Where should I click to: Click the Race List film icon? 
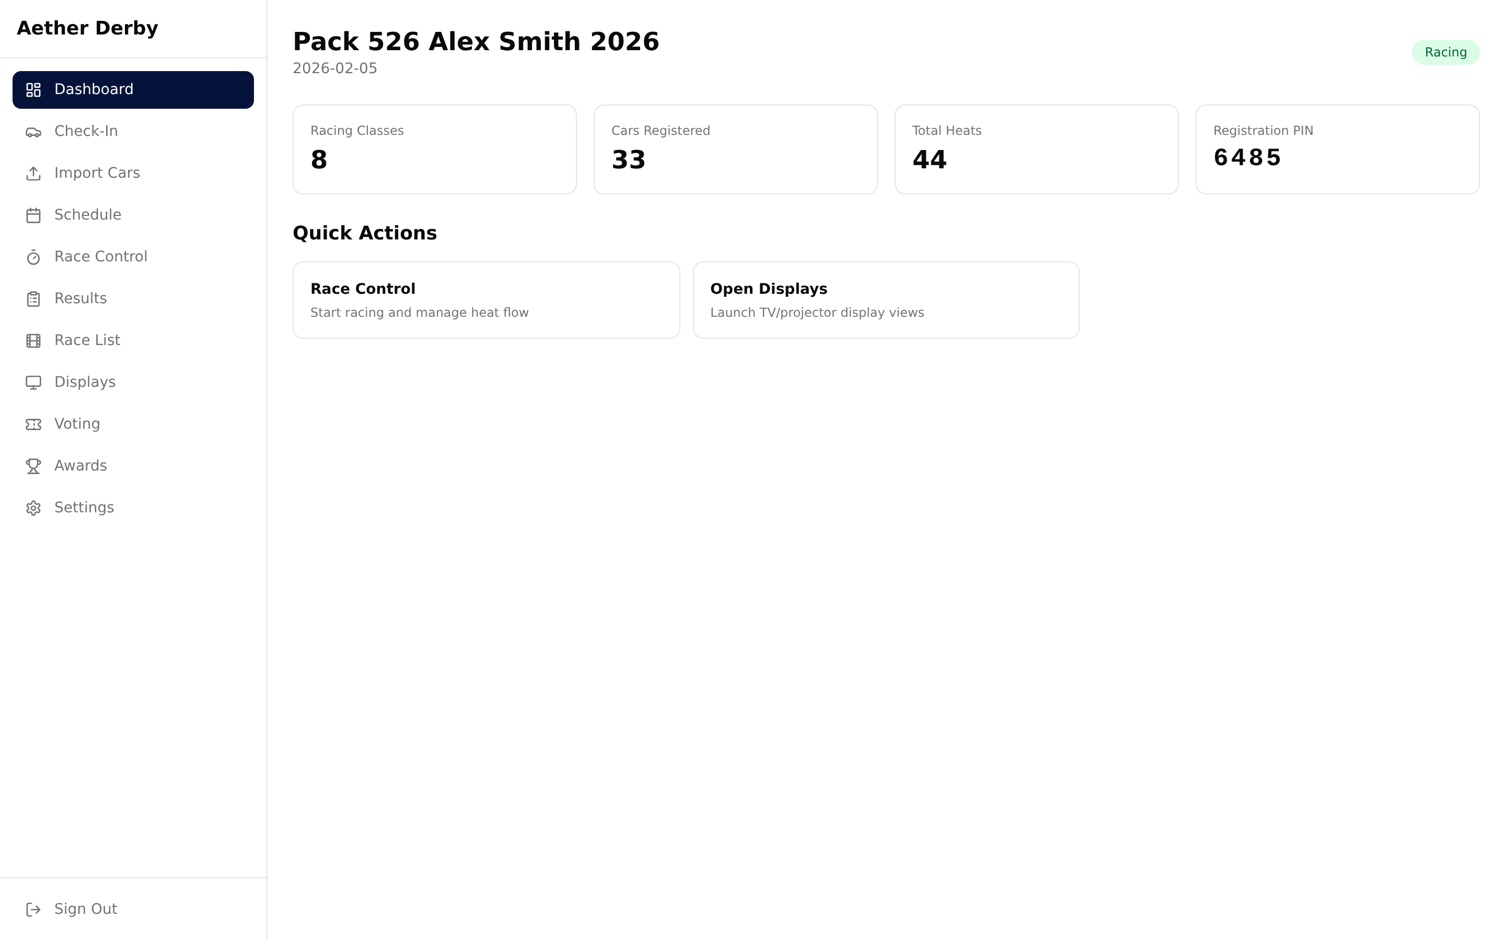[33, 340]
